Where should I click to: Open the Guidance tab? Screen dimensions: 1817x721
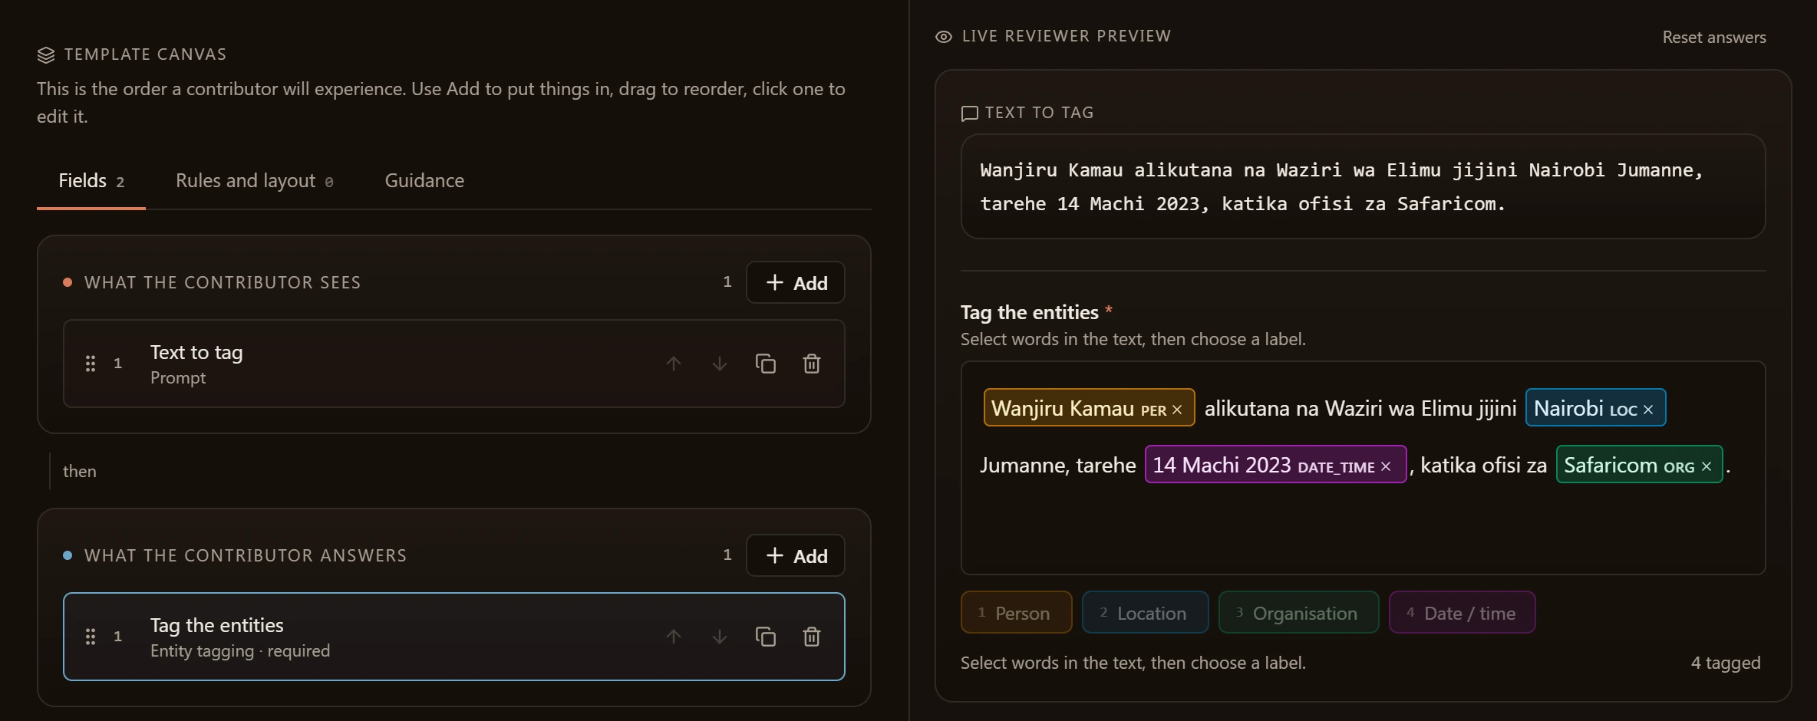tap(424, 181)
